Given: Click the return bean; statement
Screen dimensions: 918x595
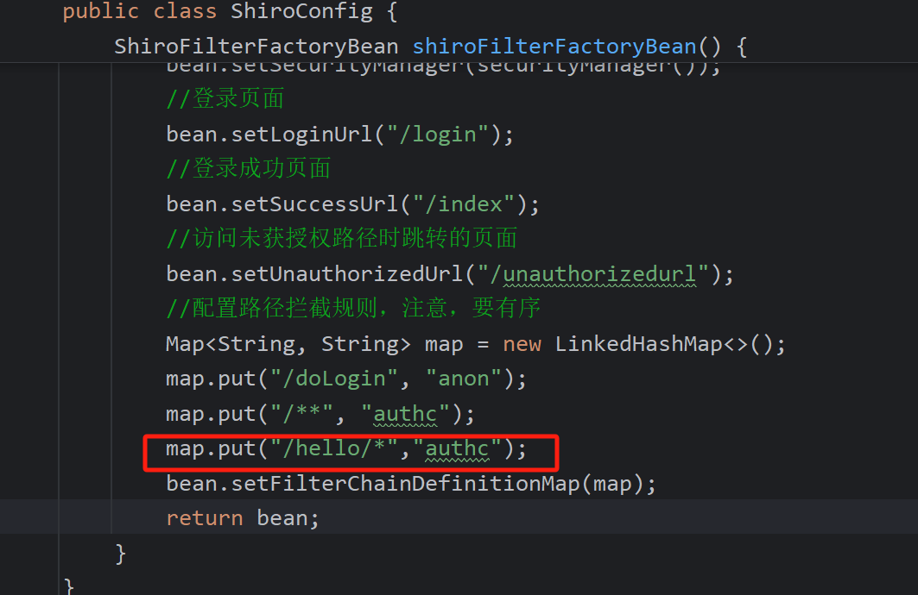Looking at the screenshot, I should [243, 518].
